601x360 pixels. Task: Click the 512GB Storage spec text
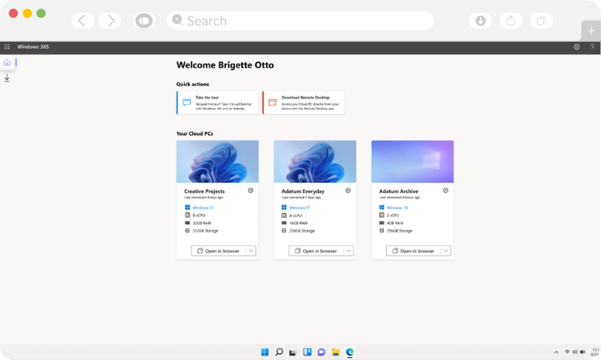(x=205, y=231)
